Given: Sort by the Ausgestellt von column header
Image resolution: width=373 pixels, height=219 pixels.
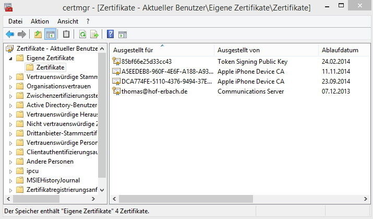Looking at the screenshot, I should coord(266,50).
